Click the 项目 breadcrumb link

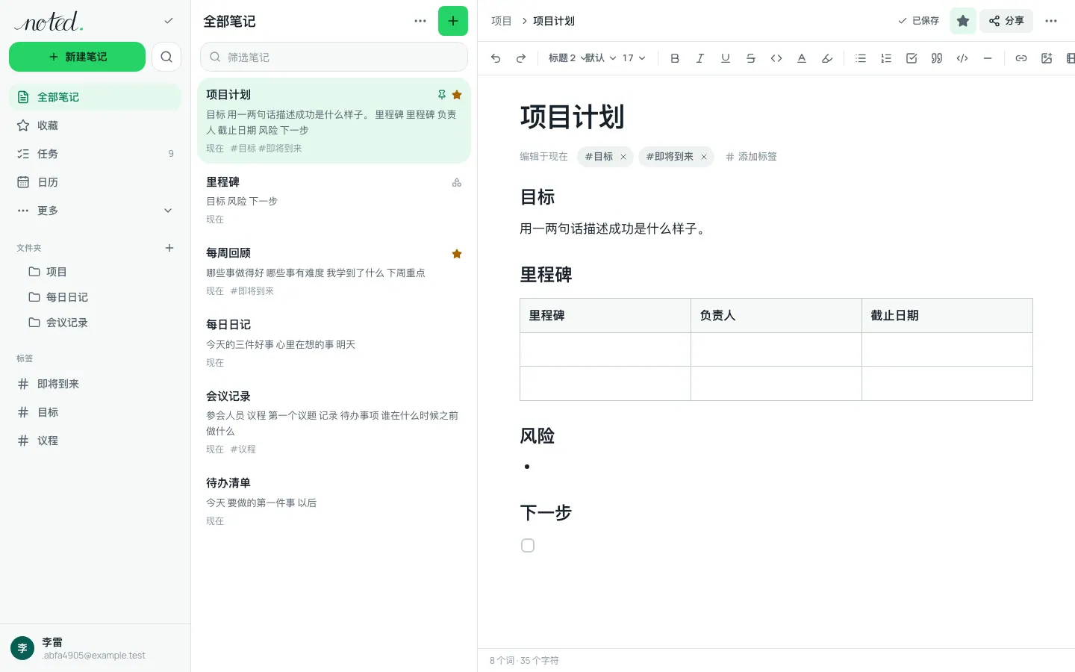click(502, 21)
